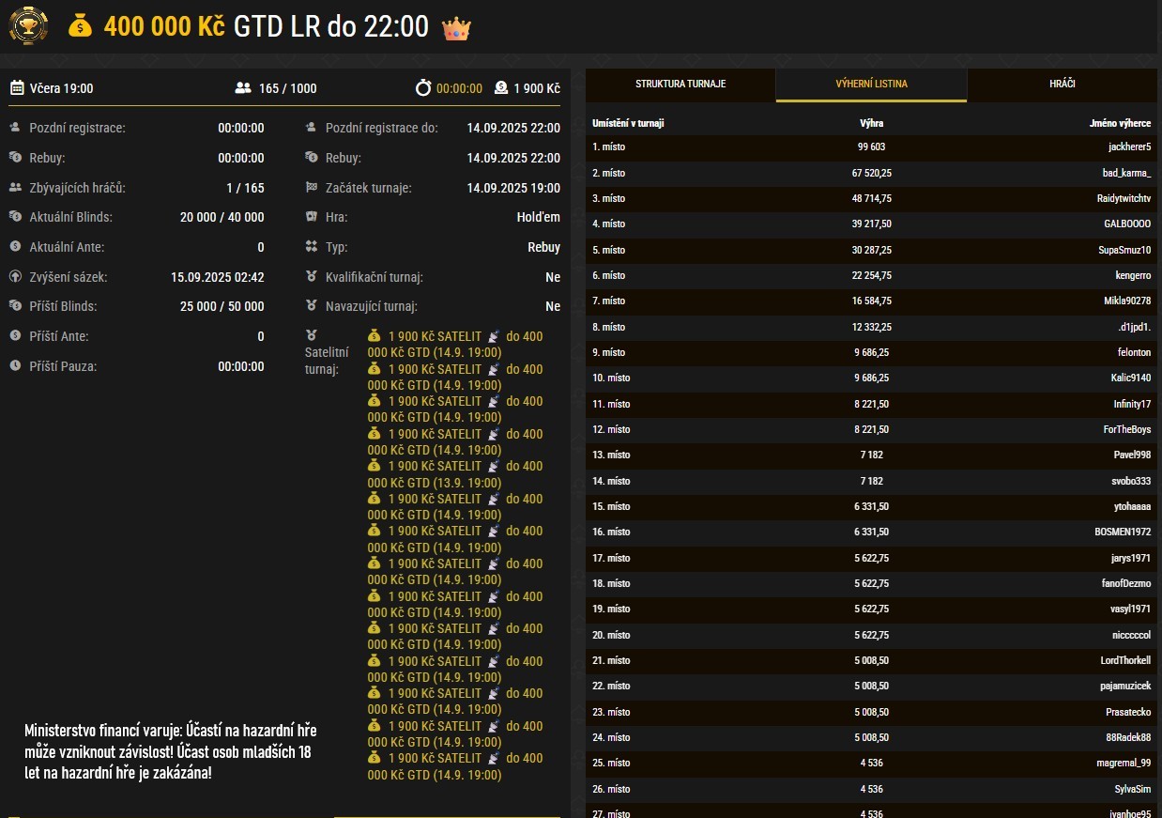1162x818 pixels.
Task: Click the trophy poker chip logo icon
Action: tap(28, 25)
